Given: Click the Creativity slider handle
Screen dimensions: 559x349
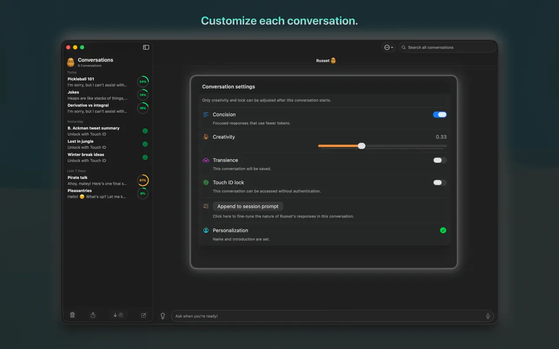Looking at the screenshot, I should point(362,146).
